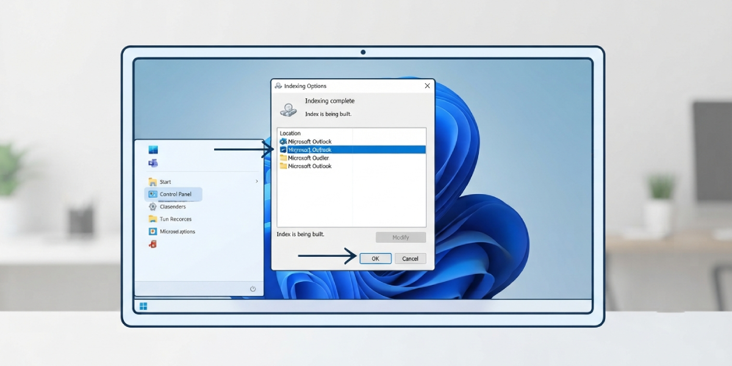Open Clasenders with the gear icon
Screen dimensions: 732x366
[x=167, y=207]
